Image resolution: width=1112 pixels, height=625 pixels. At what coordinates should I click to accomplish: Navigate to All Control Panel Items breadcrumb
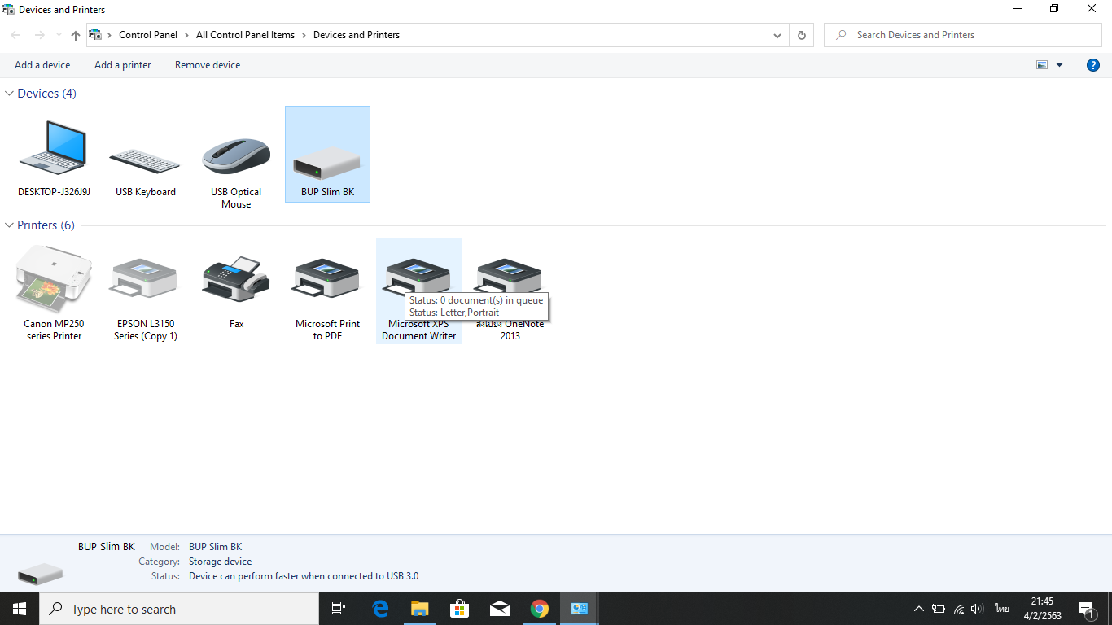[245, 35]
